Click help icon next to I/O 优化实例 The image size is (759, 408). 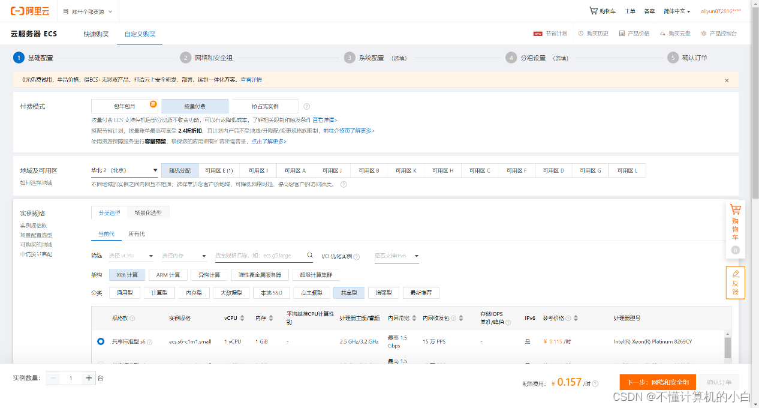point(357,256)
